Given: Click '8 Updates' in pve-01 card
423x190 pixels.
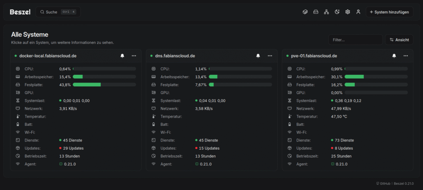Looking at the screenshot, I should pos(344,148).
